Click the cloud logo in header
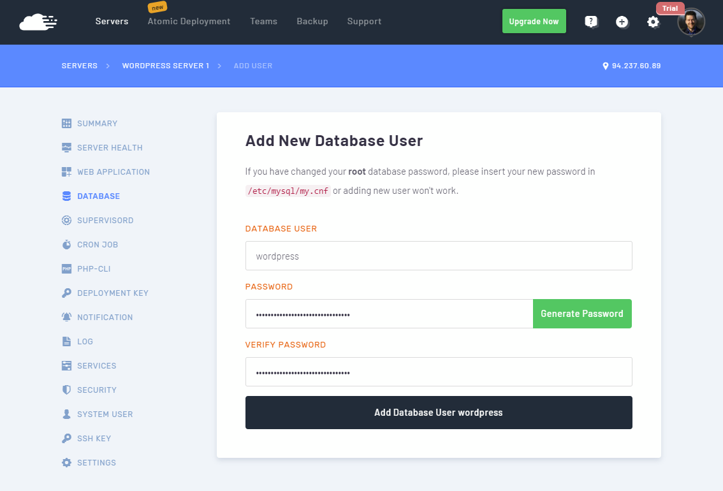 click(38, 22)
